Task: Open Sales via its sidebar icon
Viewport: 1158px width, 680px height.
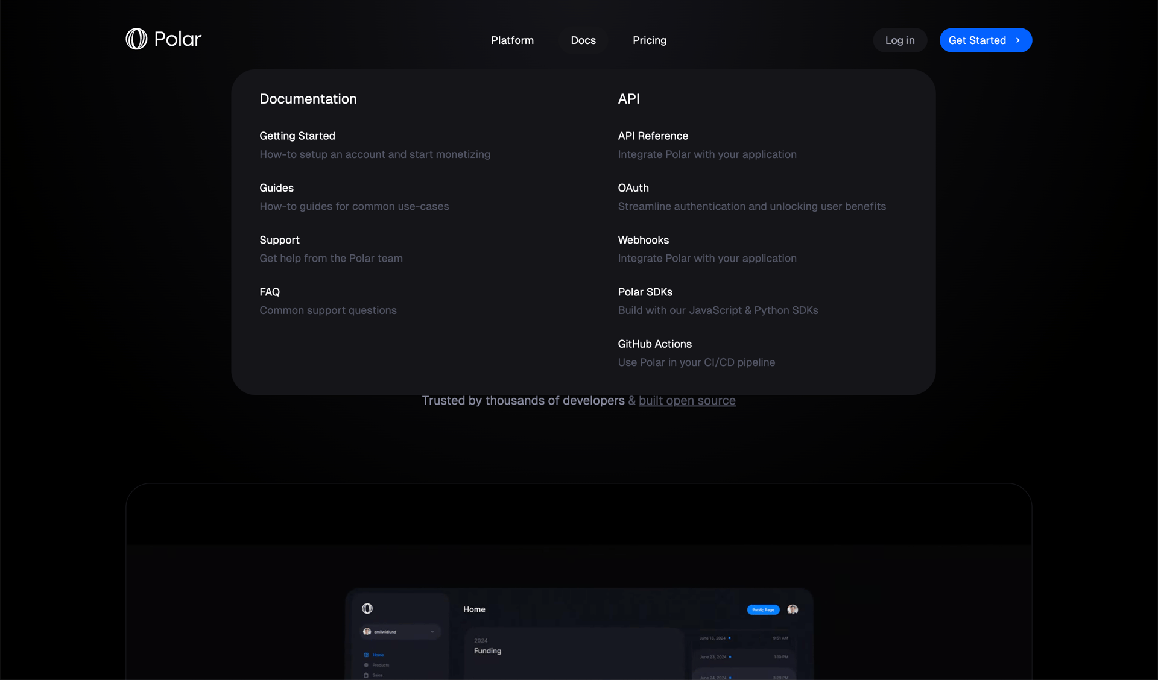Action: [366, 675]
